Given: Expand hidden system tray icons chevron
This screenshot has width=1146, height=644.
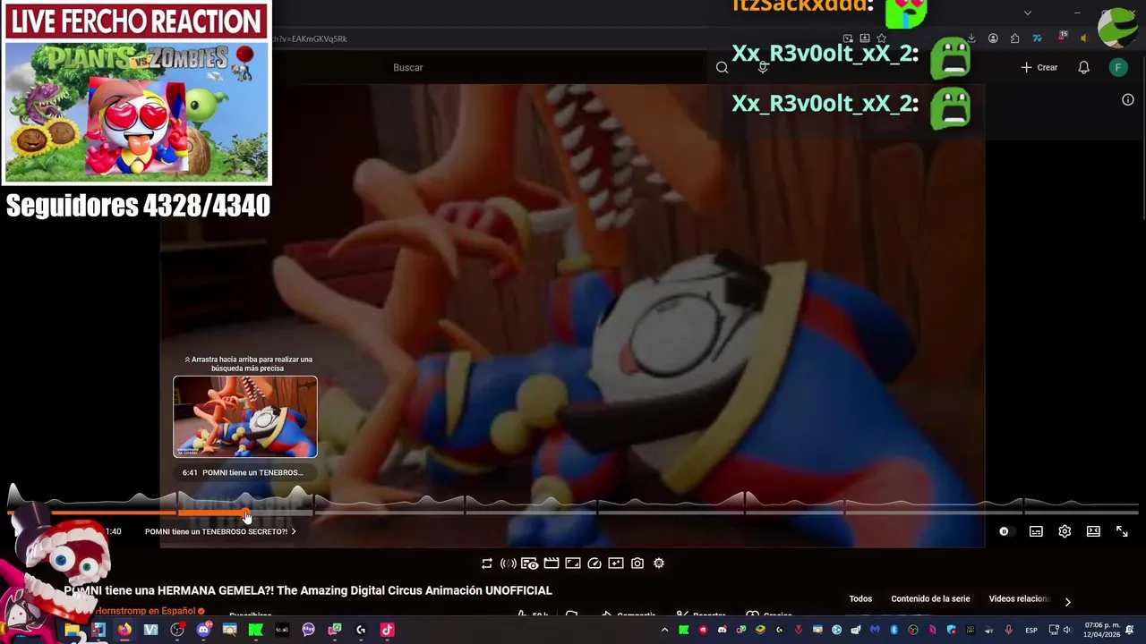Looking at the screenshot, I should 664,630.
